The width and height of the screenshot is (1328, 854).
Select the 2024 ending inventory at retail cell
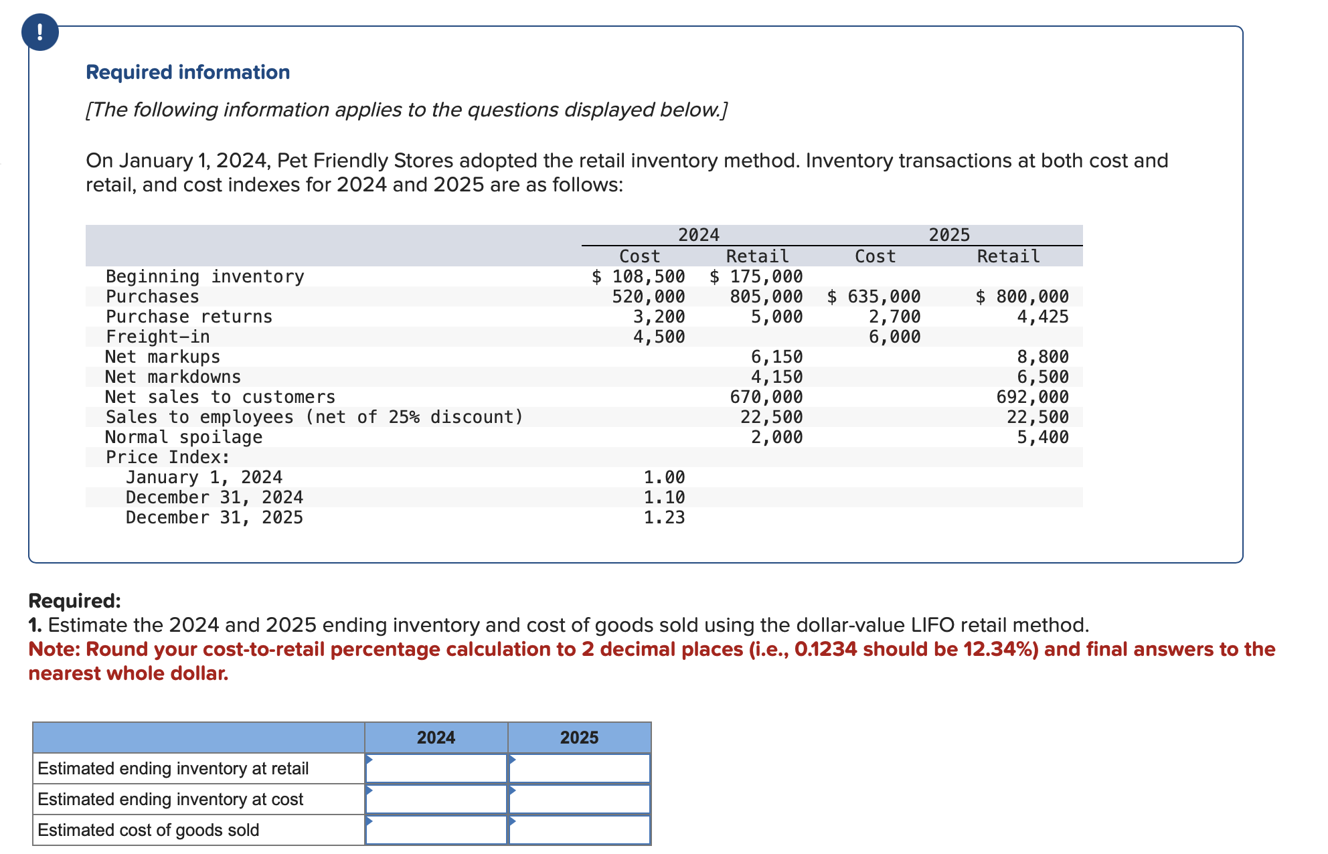tap(435, 768)
